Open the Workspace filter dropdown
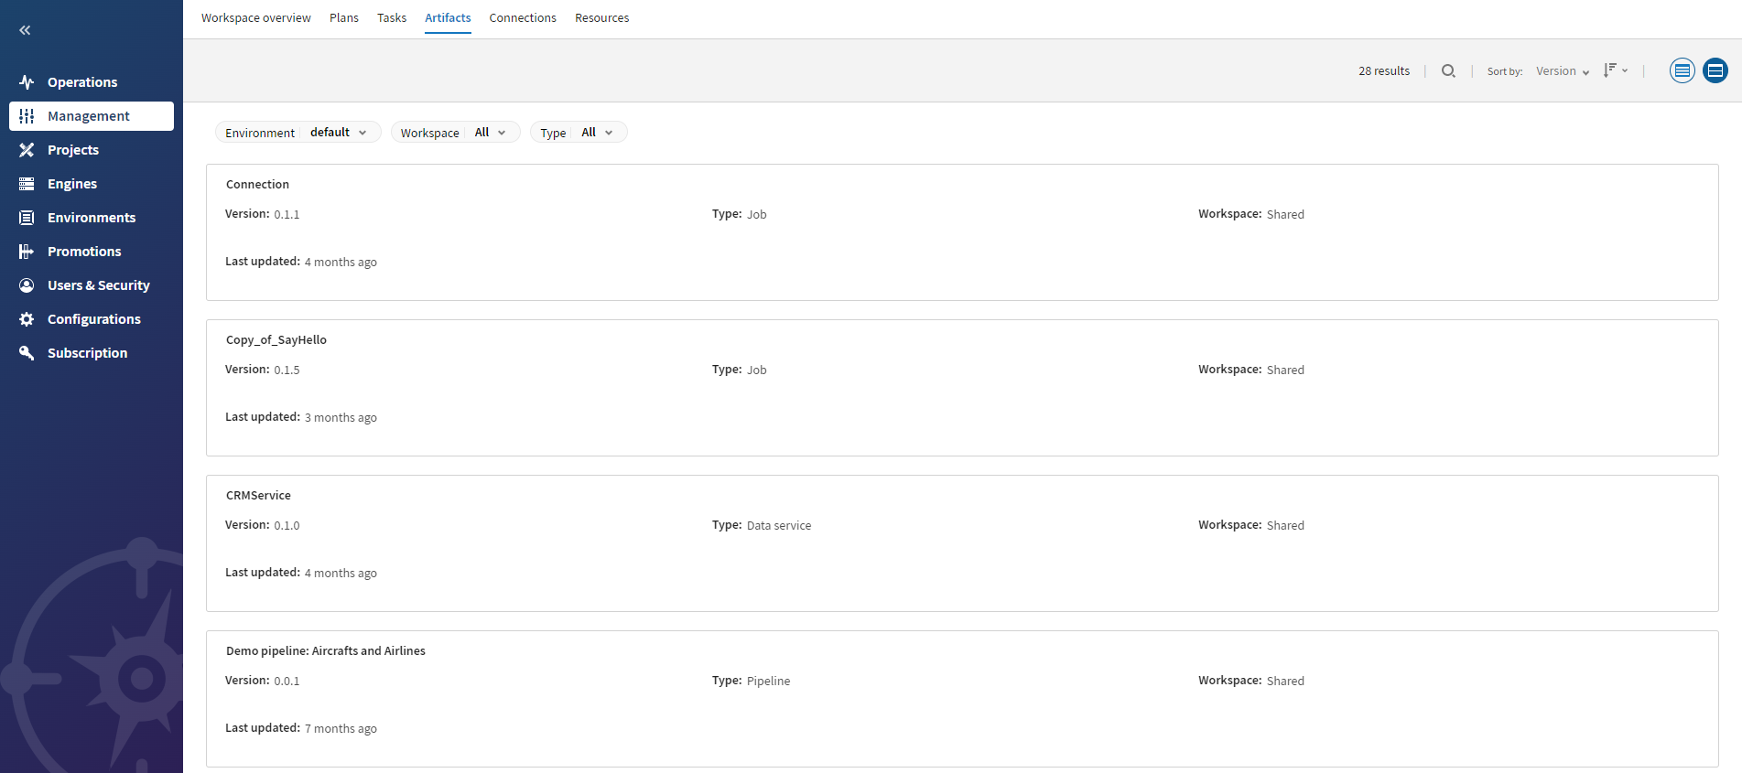Image resolution: width=1742 pixels, height=773 pixels. 455,133
